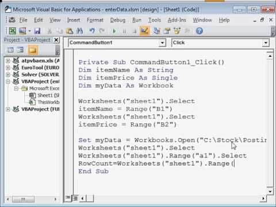276x207 pixels.
Task: Click the Reset stop icon
Action: click(135, 31)
